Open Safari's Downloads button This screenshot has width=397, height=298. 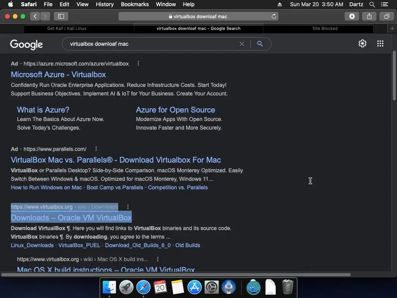pos(352,16)
